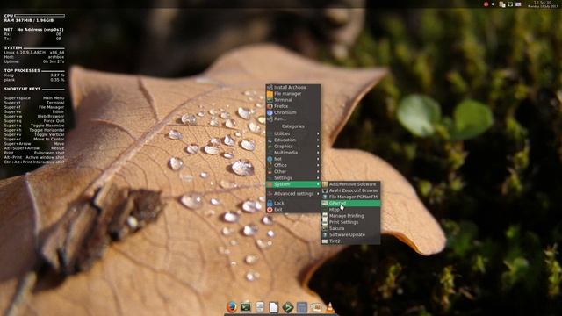
Task: Launch GParted from the System submenu
Action: click(350, 203)
